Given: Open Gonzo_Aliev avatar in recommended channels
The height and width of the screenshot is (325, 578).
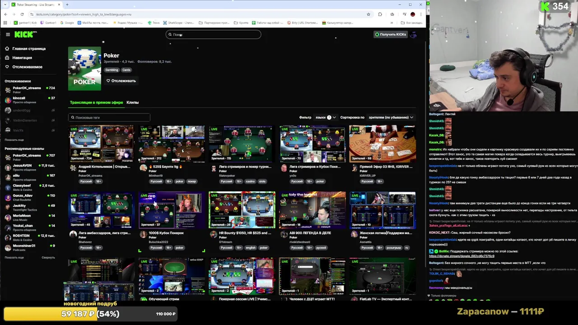Looking at the screenshot, I should tap(8, 197).
